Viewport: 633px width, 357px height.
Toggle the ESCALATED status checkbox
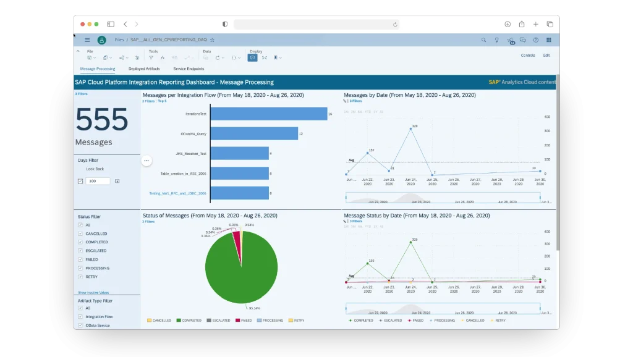pyautogui.click(x=80, y=251)
